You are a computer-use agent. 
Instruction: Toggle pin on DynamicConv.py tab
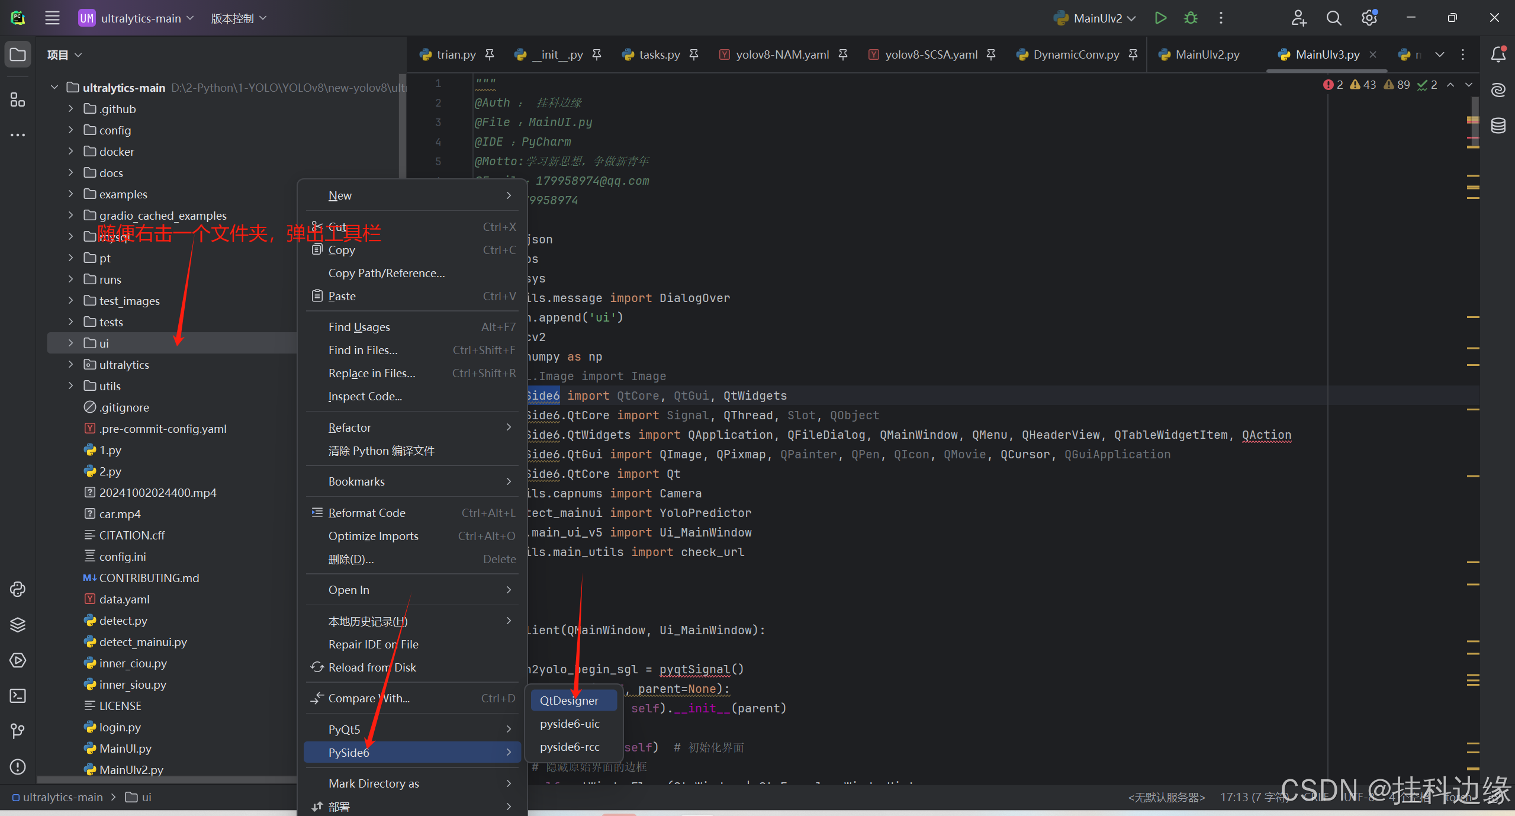(x=1133, y=54)
